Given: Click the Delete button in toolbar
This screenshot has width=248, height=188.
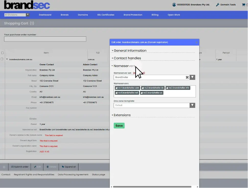Looking at the screenshot, I should (51, 167).
